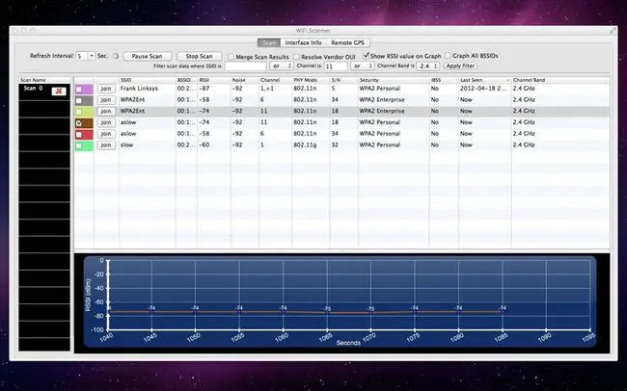Enable Graph All BSSIDs checkbox
627x391 pixels.
pos(448,56)
